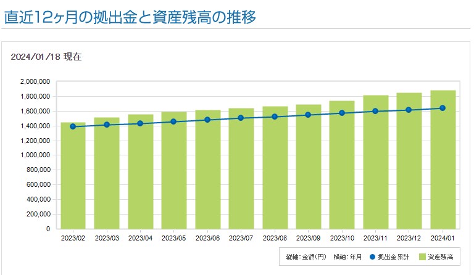Click the 800,000 y-axis label
Screen dimensions: 474x275
(38, 170)
